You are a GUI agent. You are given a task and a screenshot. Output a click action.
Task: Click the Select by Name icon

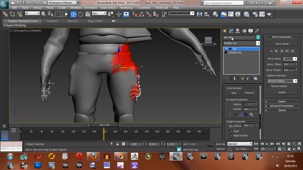(51, 14)
